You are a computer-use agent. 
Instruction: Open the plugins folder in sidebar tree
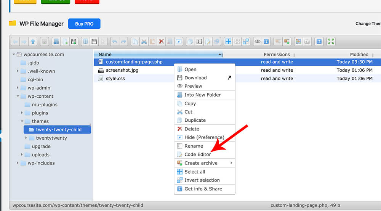[x=40, y=113]
